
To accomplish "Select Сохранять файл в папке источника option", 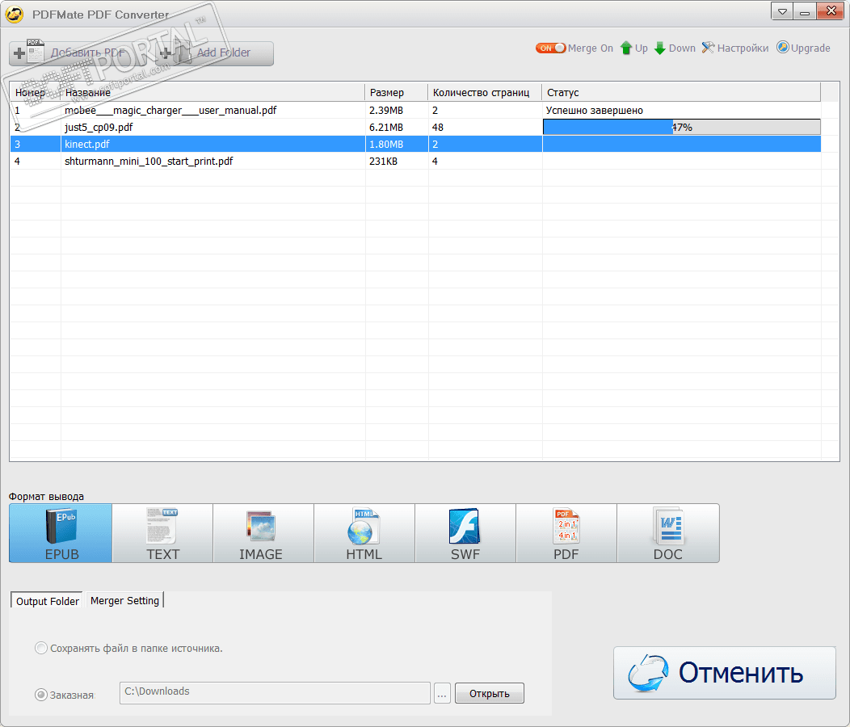I will pyautogui.click(x=128, y=648).
